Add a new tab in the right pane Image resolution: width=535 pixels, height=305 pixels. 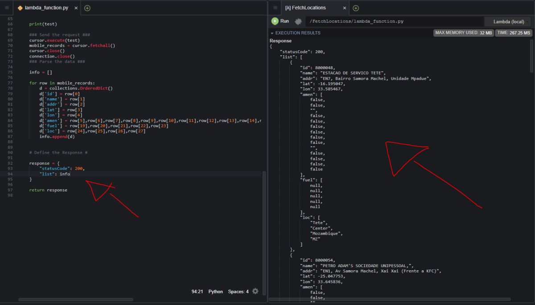click(356, 8)
